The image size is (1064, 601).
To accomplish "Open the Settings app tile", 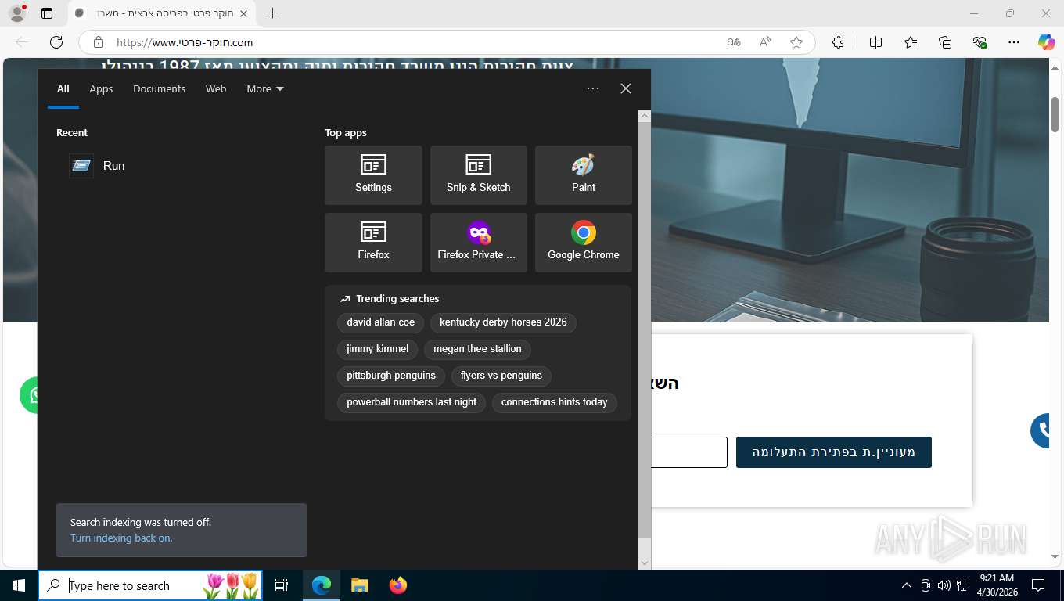I will point(373,175).
